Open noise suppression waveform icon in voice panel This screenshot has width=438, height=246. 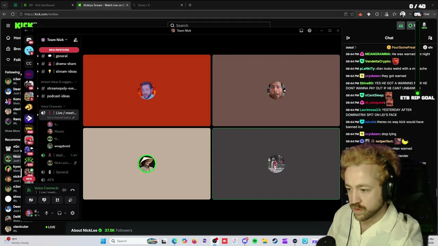pyautogui.click(x=64, y=190)
